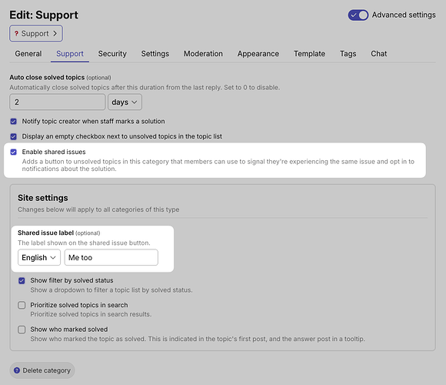Open the Moderation tab
Screen dimensions: 446x385
coord(203,54)
